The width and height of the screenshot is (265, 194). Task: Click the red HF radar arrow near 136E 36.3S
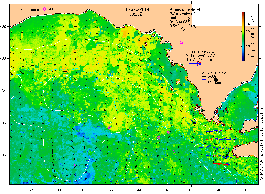click(221, 164)
